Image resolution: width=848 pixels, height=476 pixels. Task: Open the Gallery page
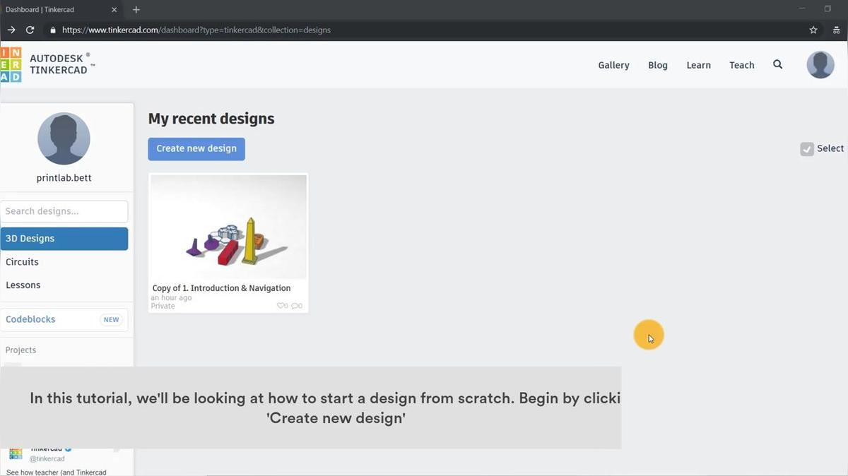click(x=613, y=65)
